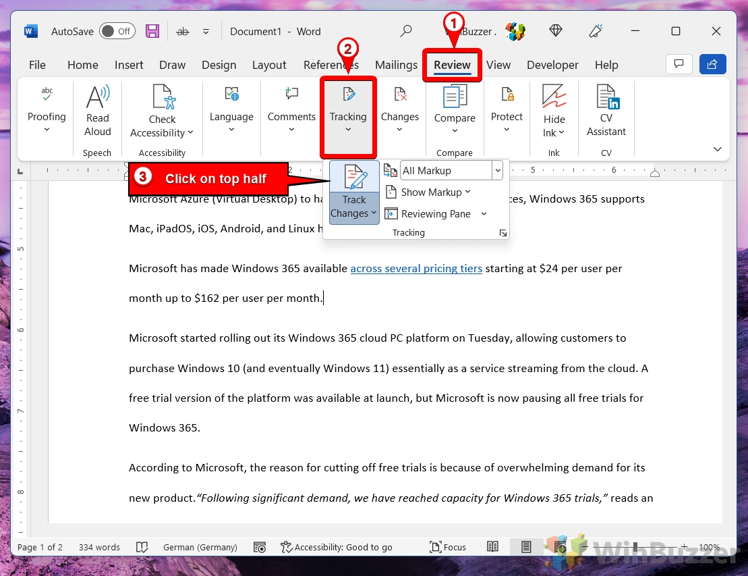
Task: Toggle the AutoSave switch
Action: point(117,32)
